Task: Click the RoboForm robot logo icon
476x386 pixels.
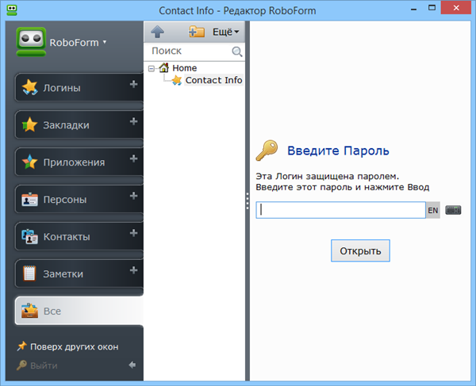Action: (x=31, y=42)
